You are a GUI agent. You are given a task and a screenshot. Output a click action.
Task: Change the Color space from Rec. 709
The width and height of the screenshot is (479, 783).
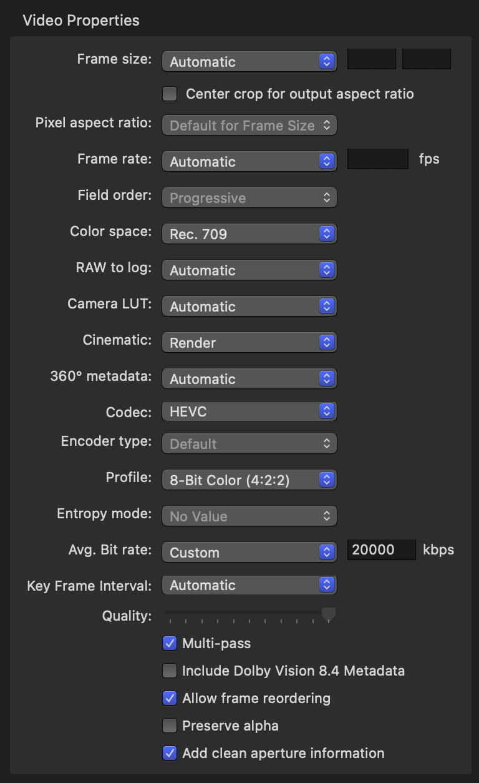pos(249,234)
